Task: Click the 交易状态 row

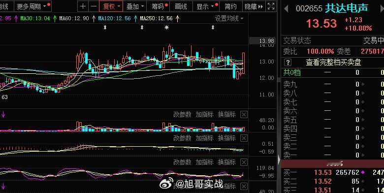Action: [333, 40]
